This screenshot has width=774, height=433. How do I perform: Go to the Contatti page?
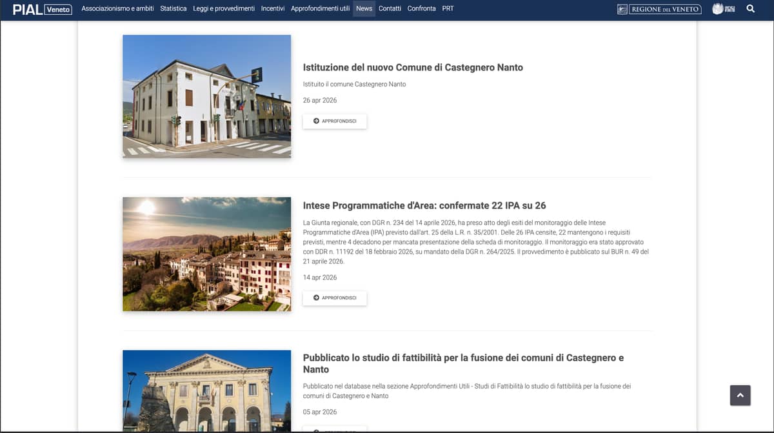pos(390,8)
